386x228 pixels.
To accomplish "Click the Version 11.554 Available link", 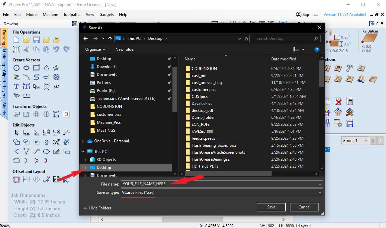I will [x=345, y=15].
